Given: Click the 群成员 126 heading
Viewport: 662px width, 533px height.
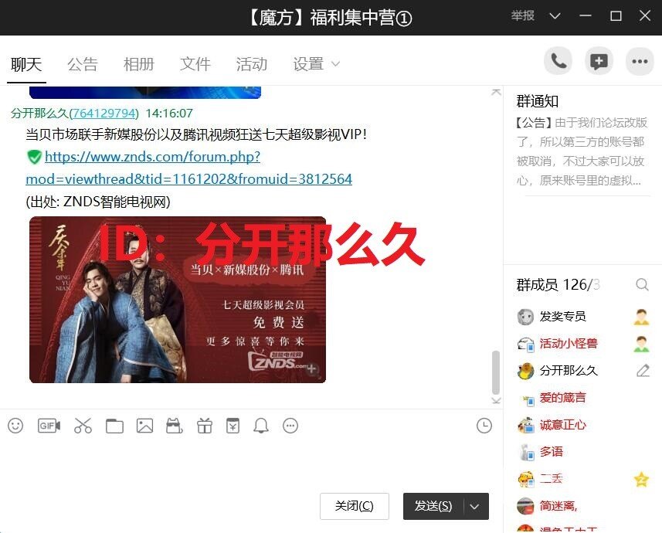Looking at the screenshot, I should (x=558, y=285).
